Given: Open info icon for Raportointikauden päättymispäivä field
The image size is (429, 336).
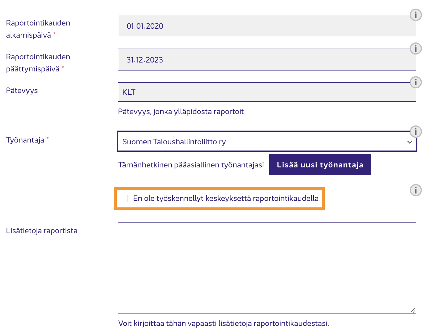Looking at the screenshot, I should (x=416, y=49).
